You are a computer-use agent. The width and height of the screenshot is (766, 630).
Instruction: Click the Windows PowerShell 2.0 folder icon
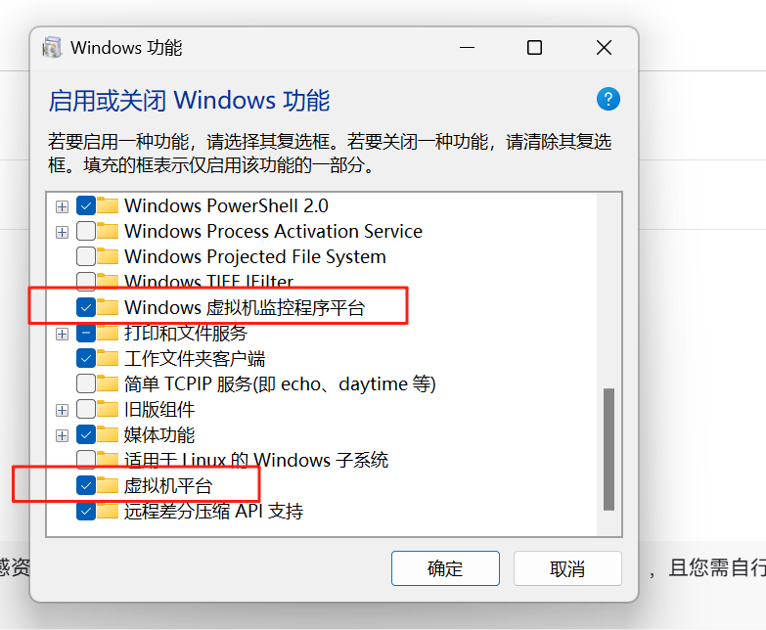[108, 205]
